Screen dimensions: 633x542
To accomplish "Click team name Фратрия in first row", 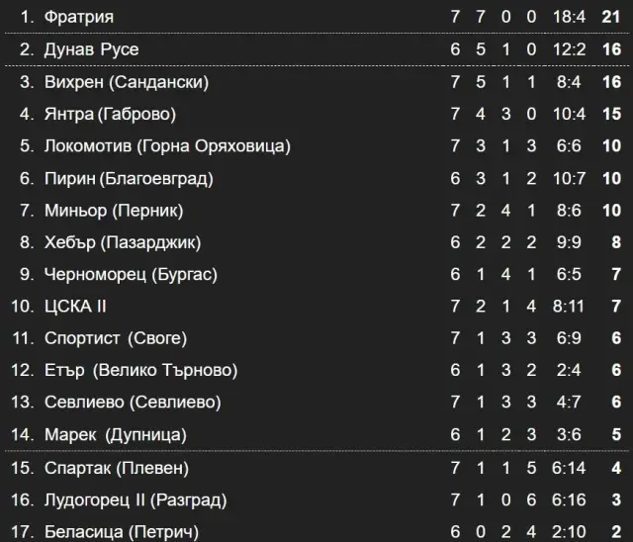I will tap(79, 17).
